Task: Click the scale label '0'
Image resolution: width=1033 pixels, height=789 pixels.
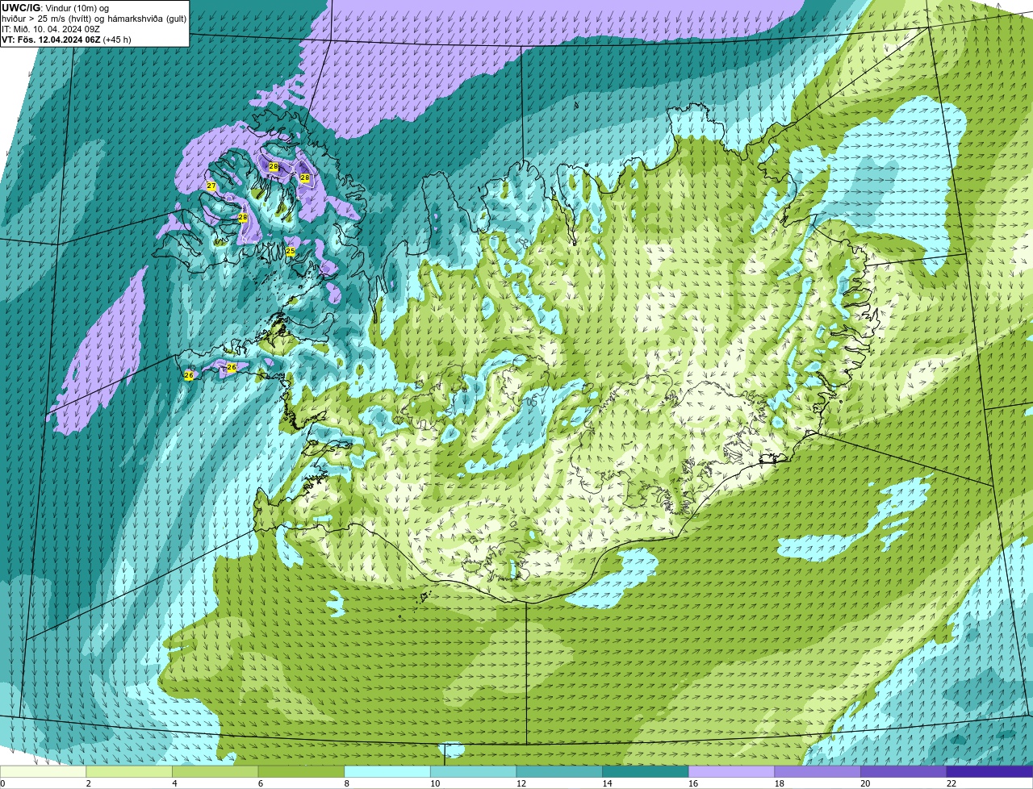Action: [2, 783]
